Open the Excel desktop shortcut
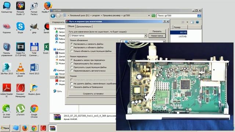The image size is (235, 132). click(x=47, y=48)
